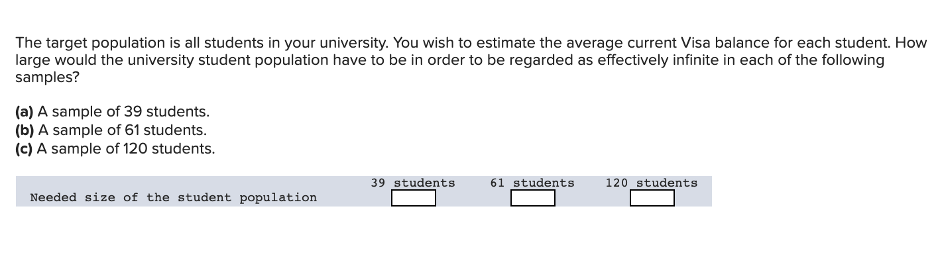Click the '61 students' column header
The height and width of the screenshot is (278, 940).
532,183
